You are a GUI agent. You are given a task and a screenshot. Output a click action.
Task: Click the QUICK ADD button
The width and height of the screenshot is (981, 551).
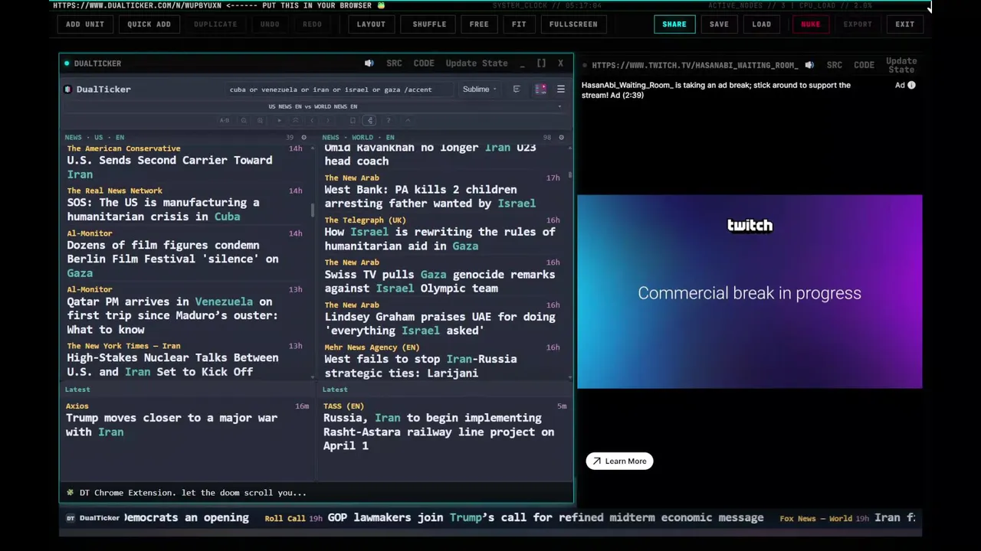(x=149, y=24)
